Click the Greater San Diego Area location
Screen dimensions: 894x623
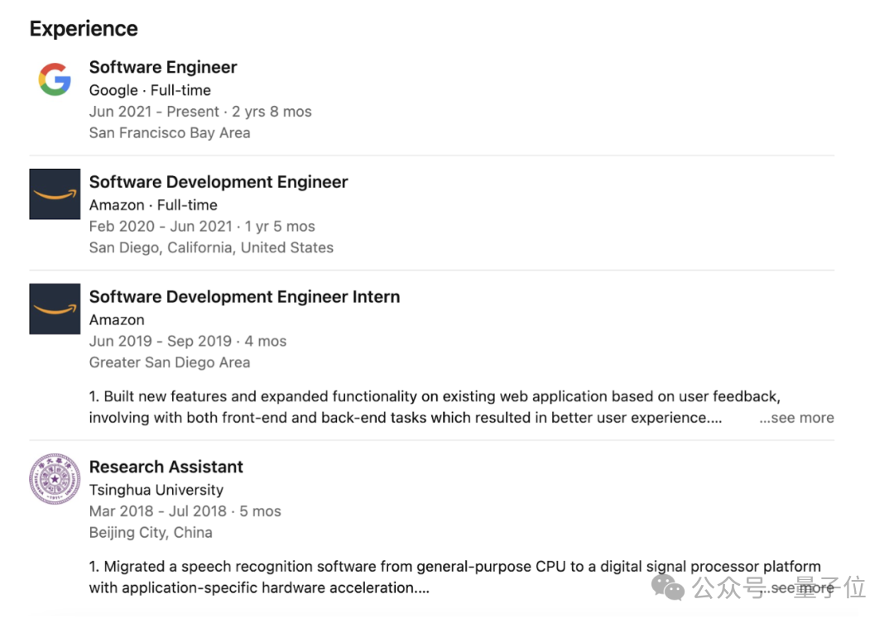pos(170,362)
